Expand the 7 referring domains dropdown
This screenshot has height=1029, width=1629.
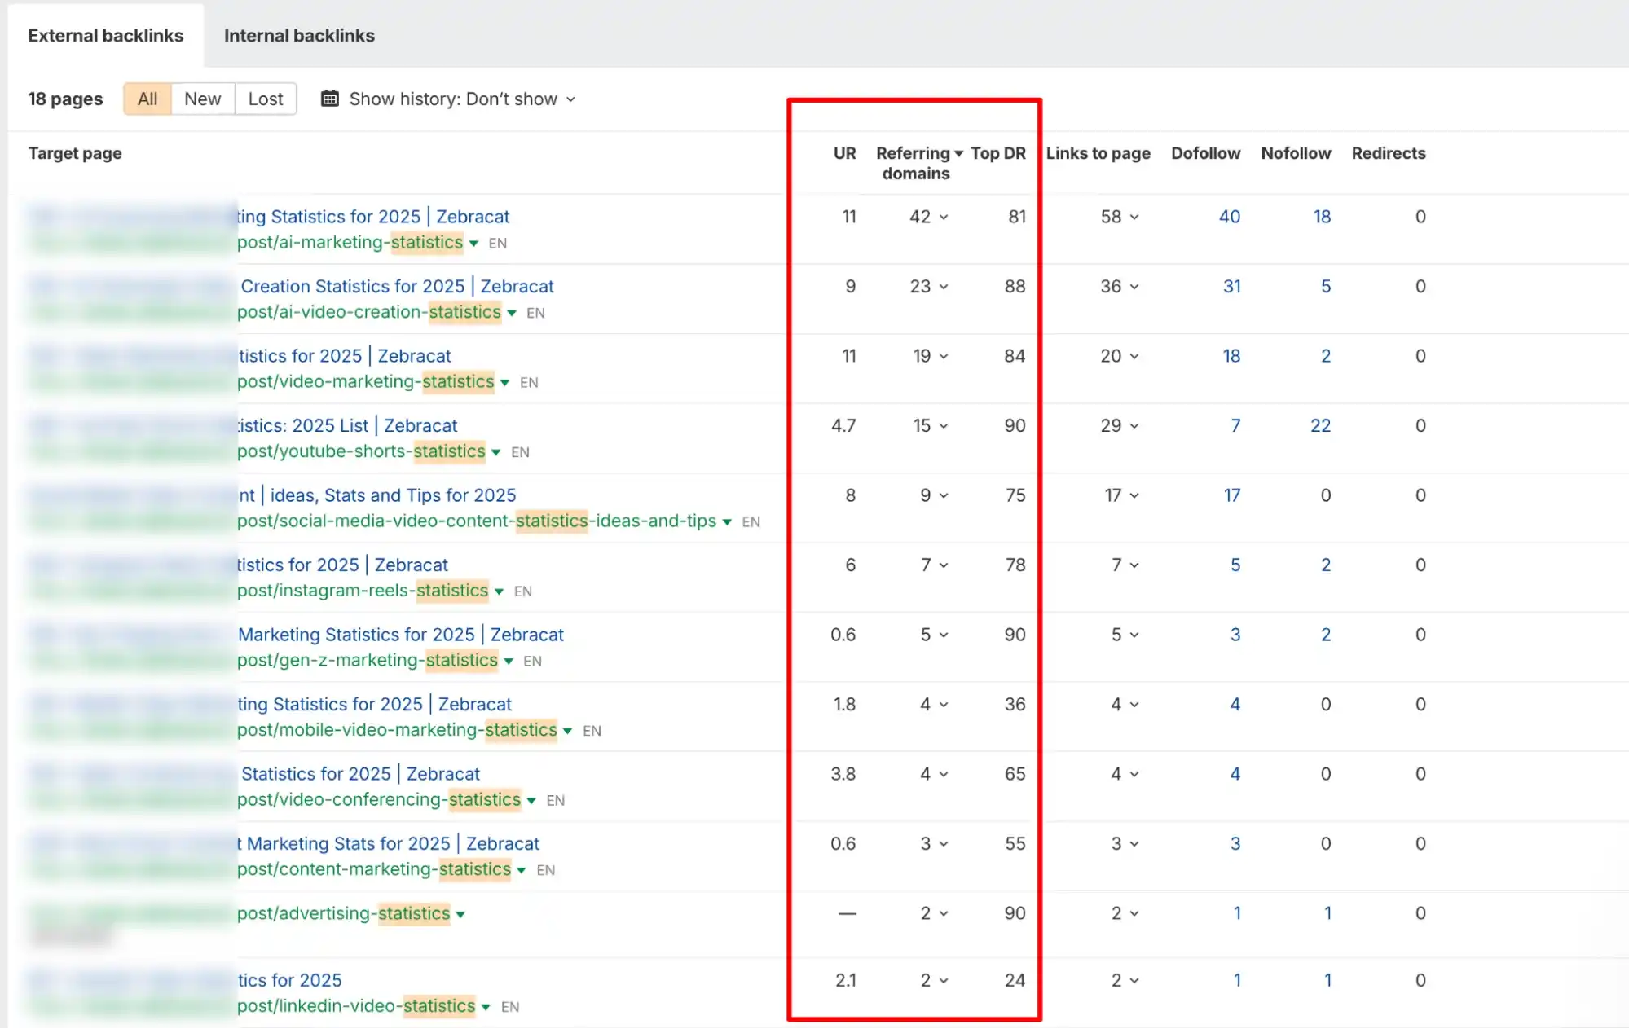[x=935, y=565]
